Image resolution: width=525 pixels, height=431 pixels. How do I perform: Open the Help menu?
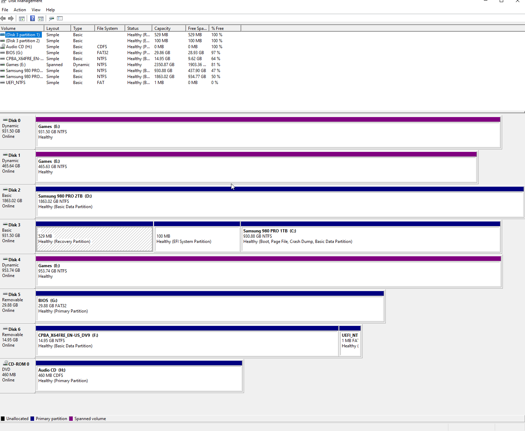point(50,10)
